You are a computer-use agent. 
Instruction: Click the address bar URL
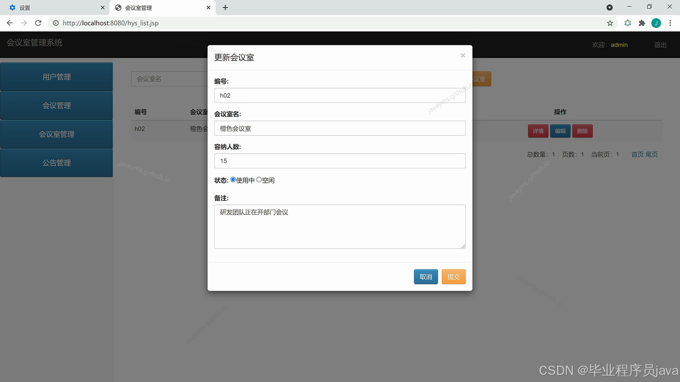pyautogui.click(x=110, y=23)
